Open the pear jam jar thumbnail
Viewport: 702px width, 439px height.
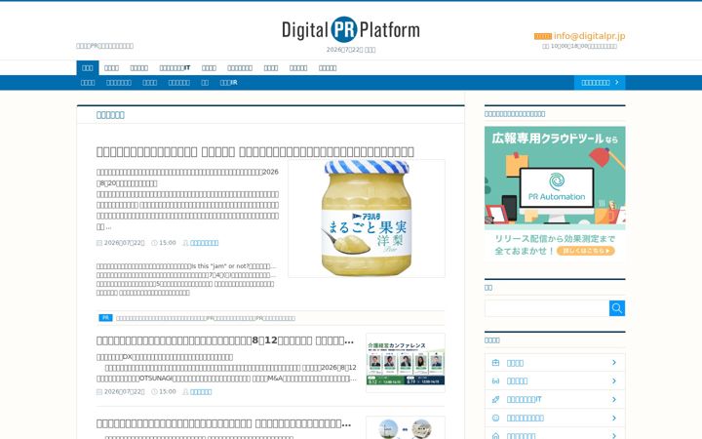coord(367,219)
